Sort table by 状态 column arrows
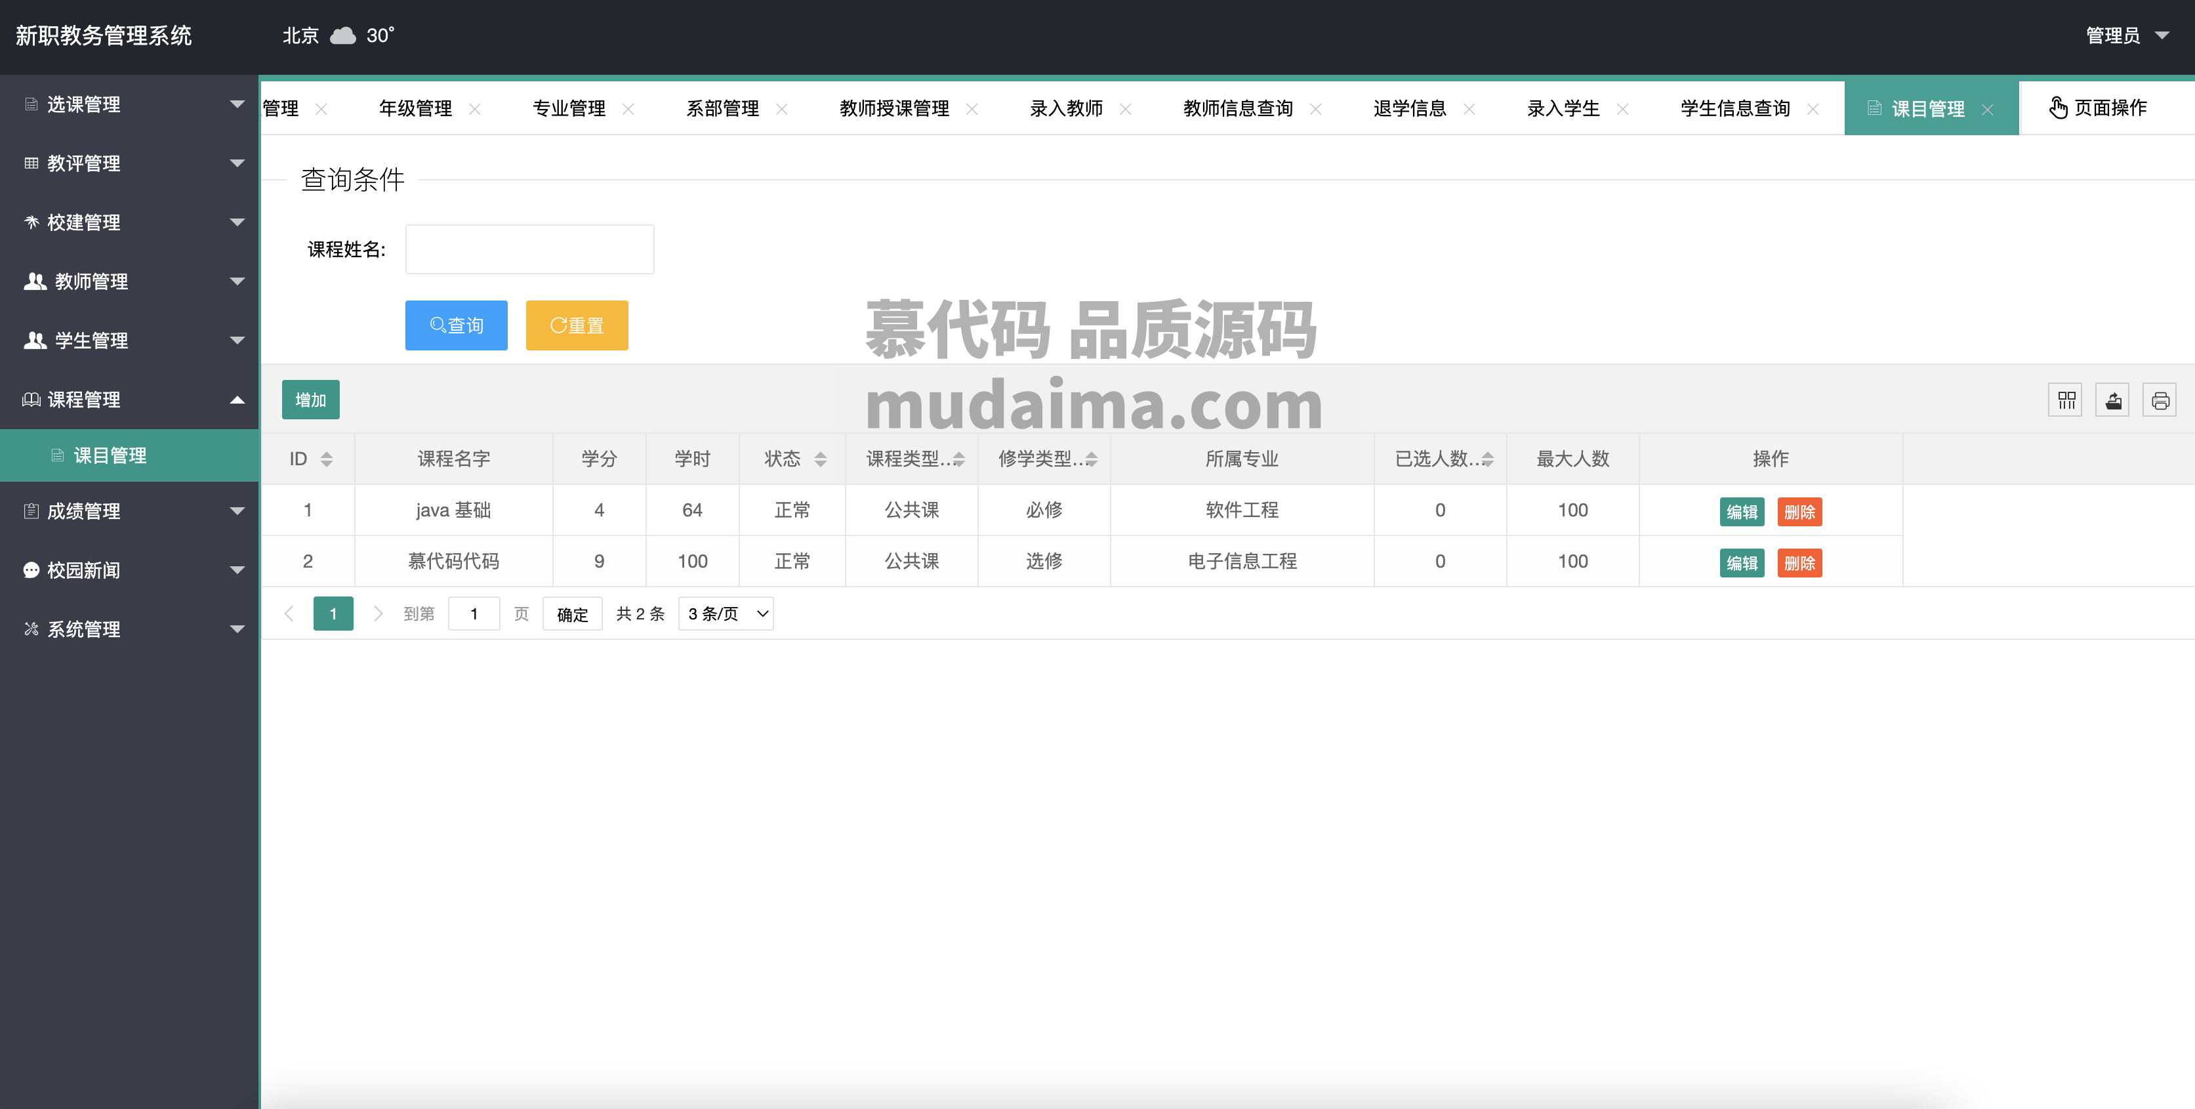Screen dimensions: 2195x1109 821,459
